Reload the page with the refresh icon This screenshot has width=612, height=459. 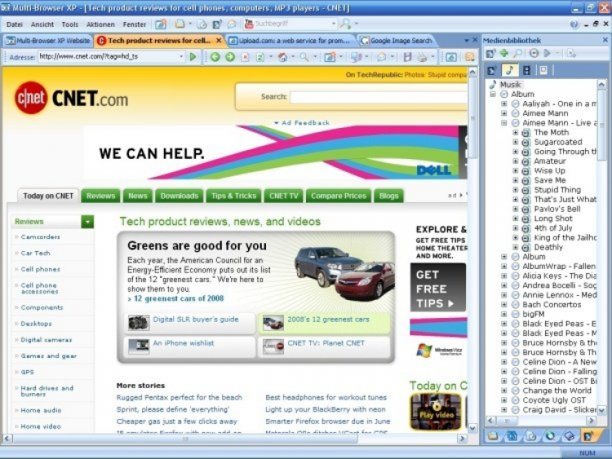pos(260,57)
